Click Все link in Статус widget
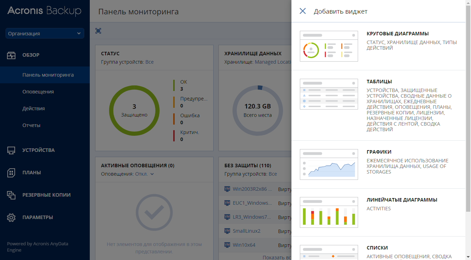This screenshot has height=260, width=471. click(149, 62)
